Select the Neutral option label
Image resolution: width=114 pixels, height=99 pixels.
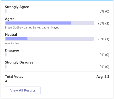coord(11,34)
